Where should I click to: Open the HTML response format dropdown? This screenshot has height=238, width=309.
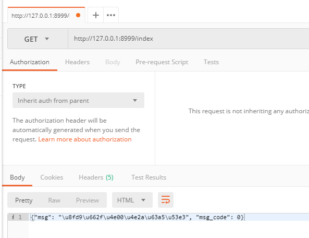[x=132, y=200]
